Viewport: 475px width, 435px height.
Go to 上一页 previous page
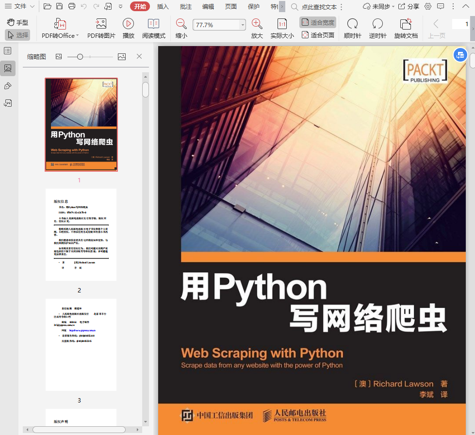click(x=436, y=29)
